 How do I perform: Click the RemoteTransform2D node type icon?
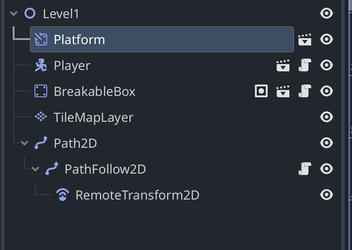[x=63, y=195]
